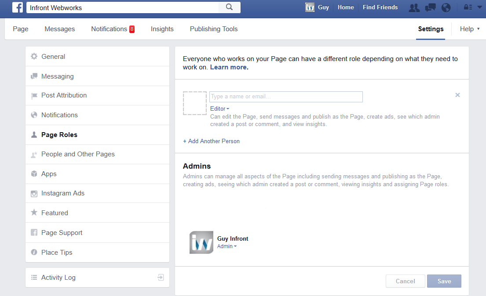This screenshot has width=486, height=296.
Task: Open Notifications settings in sidebar
Action: [x=97, y=115]
